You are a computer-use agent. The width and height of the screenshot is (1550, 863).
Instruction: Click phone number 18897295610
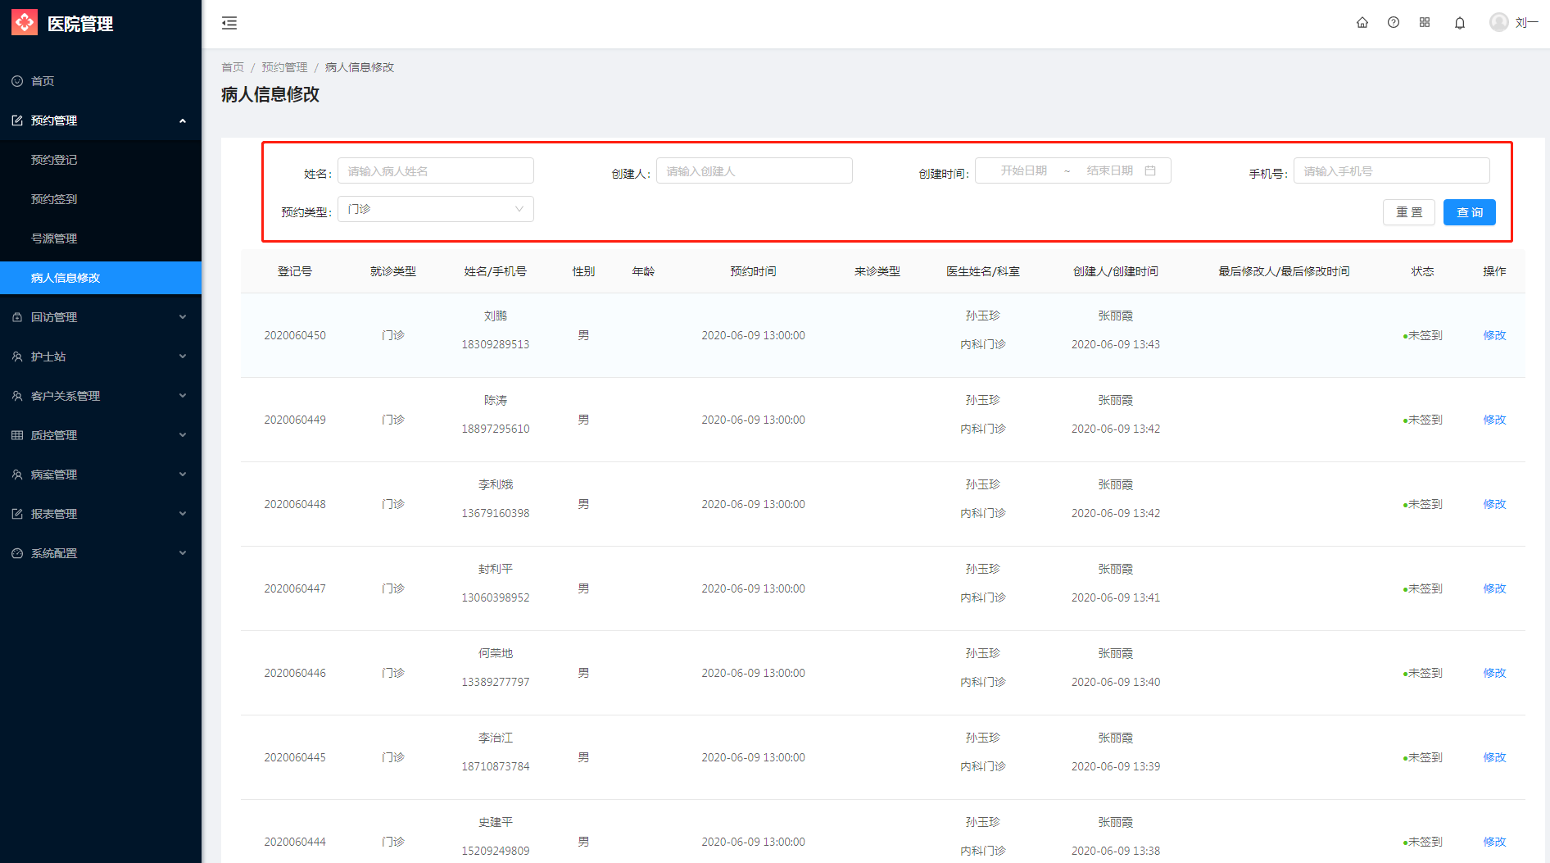(496, 429)
